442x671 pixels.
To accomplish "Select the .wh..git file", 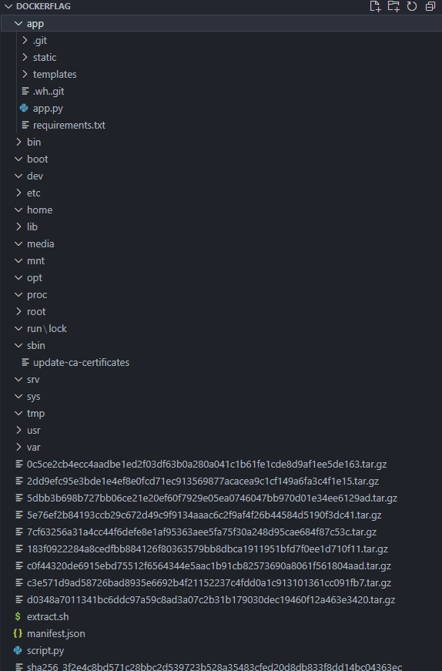I will 49,92.
